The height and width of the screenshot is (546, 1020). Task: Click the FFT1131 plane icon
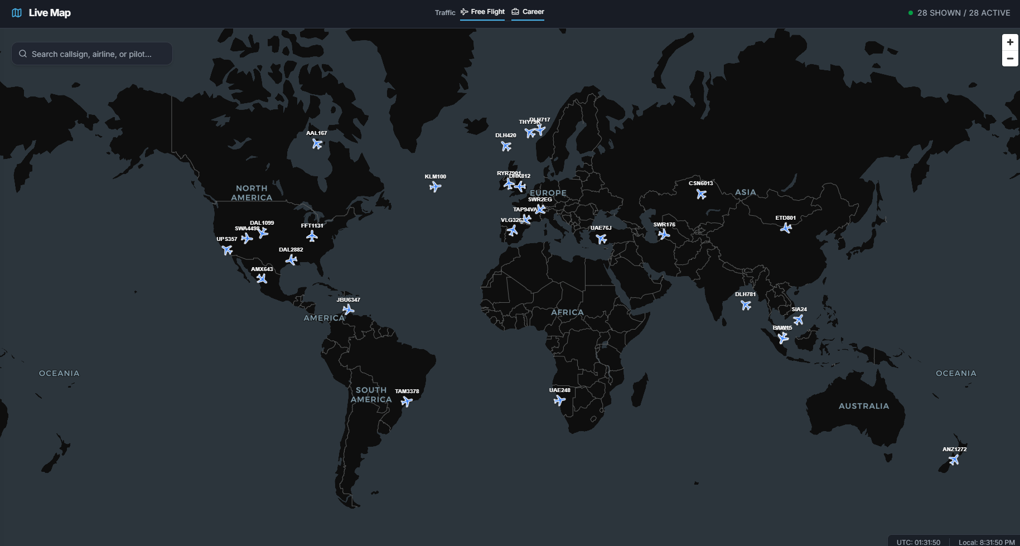(x=312, y=236)
